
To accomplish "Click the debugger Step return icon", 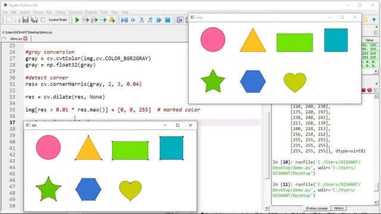I will 150,20.
